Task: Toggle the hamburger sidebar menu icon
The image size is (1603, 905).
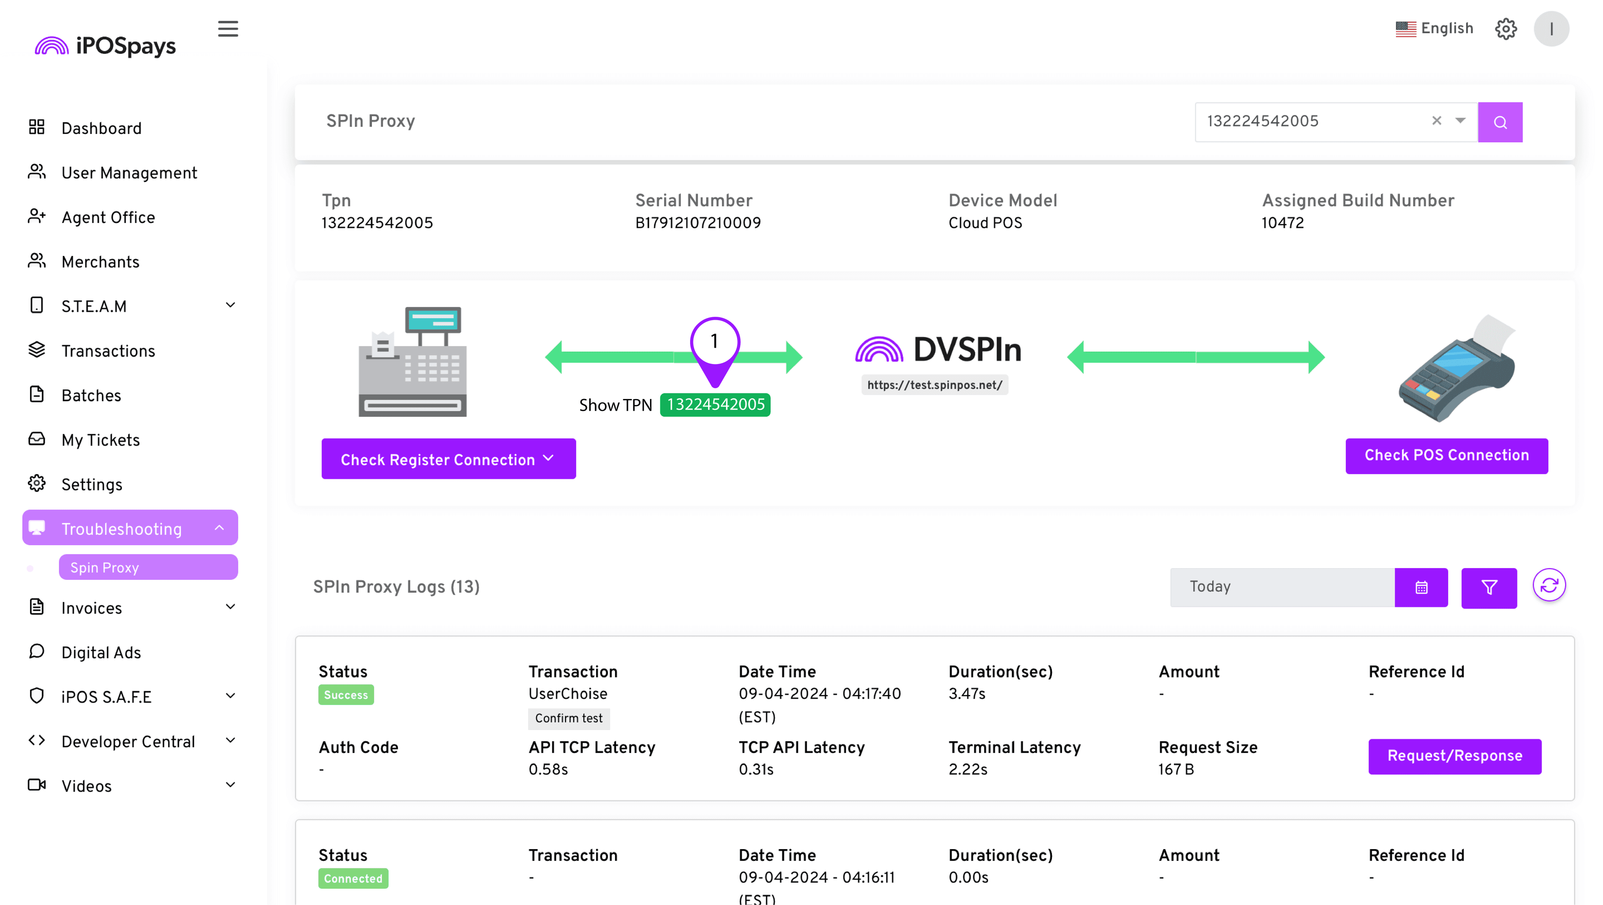Action: tap(228, 29)
